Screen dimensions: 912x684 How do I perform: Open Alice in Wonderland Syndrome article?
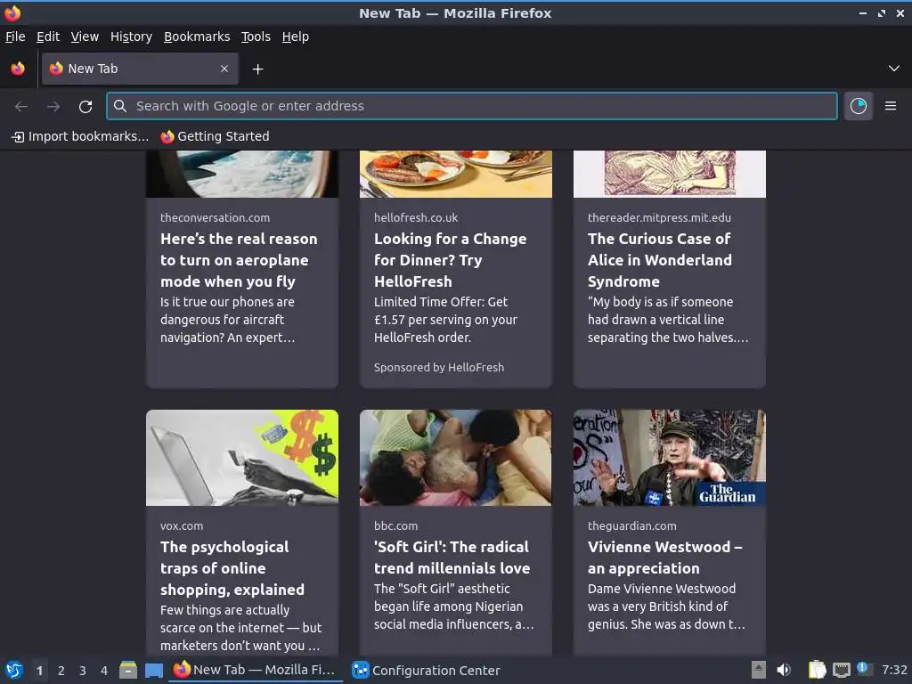(660, 260)
